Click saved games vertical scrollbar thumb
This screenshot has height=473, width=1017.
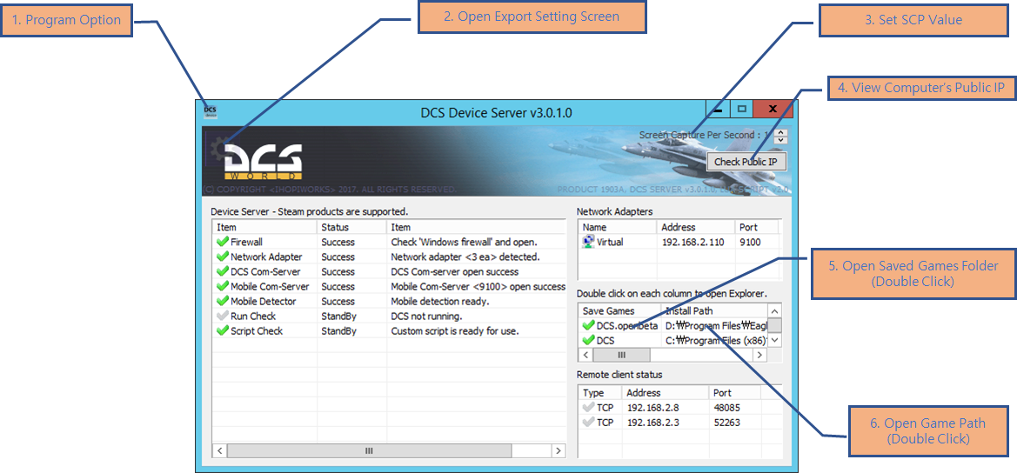tap(774, 325)
